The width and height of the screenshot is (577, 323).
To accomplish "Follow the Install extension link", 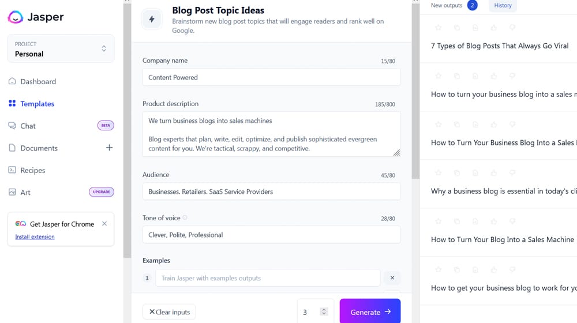I will point(35,236).
